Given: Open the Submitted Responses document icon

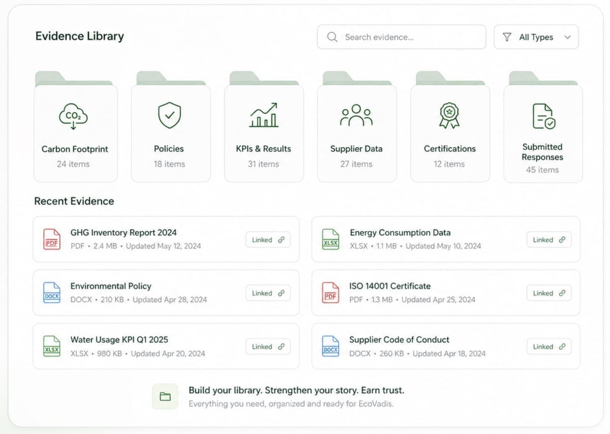Looking at the screenshot, I should click(x=543, y=116).
